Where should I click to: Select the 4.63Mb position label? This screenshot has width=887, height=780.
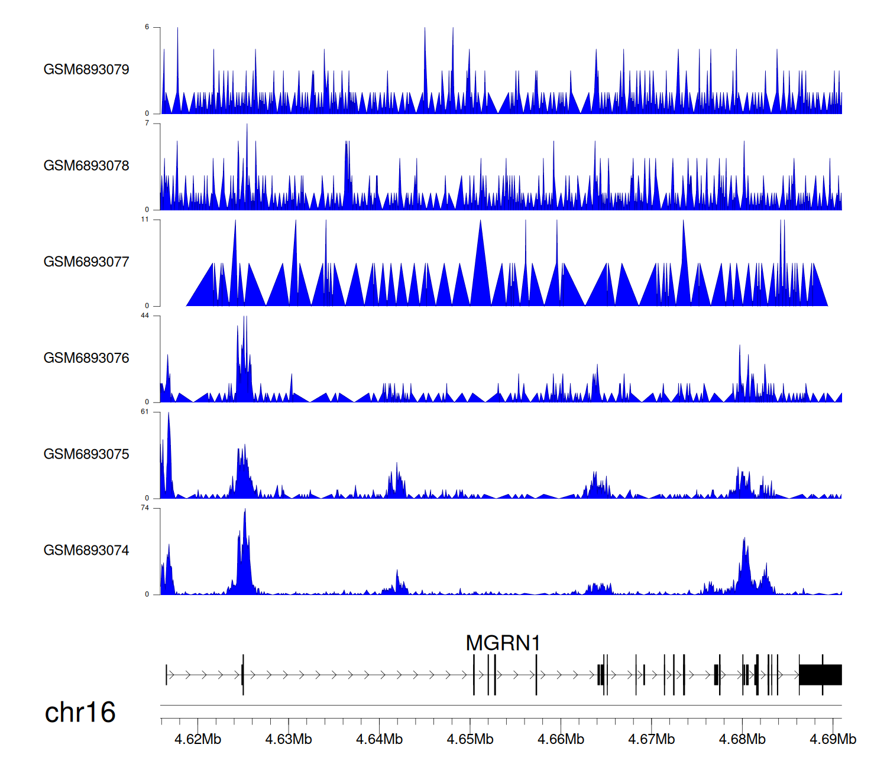pyautogui.click(x=289, y=740)
